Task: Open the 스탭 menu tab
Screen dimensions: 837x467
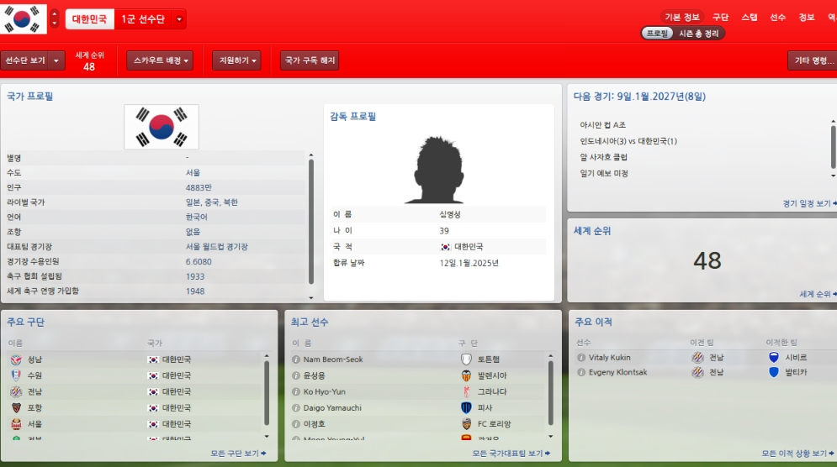Action: [x=749, y=17]
